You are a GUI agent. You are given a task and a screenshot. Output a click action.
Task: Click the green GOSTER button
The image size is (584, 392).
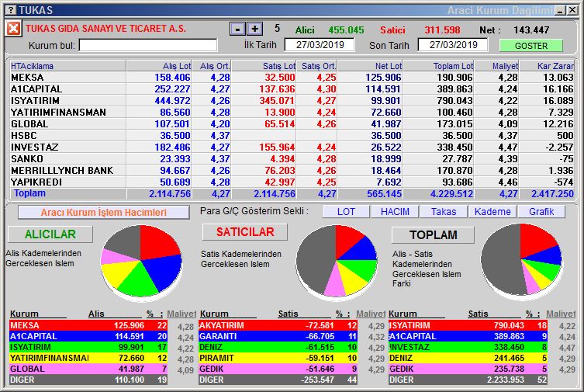pos(531,46)
